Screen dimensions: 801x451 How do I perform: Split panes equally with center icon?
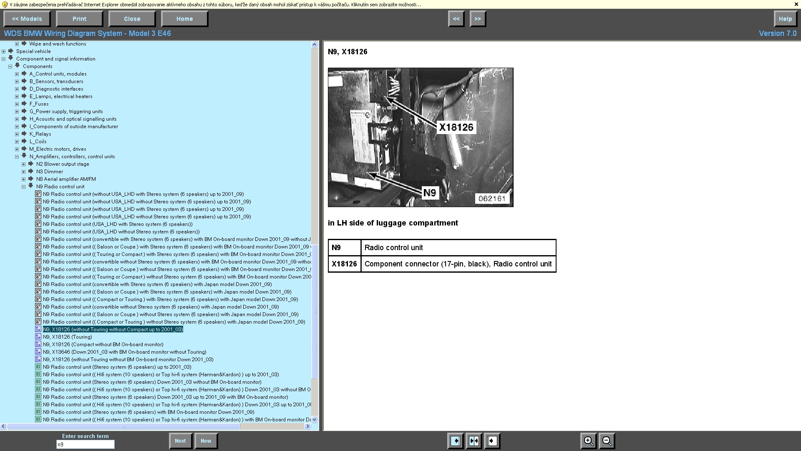[474, 441]
